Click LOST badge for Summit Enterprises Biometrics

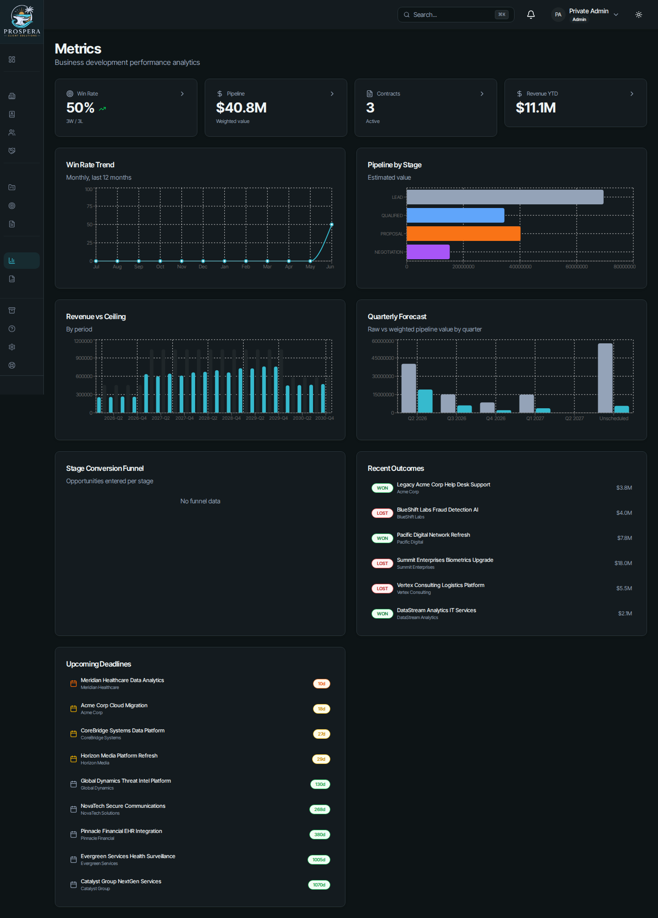pos(382,563)
